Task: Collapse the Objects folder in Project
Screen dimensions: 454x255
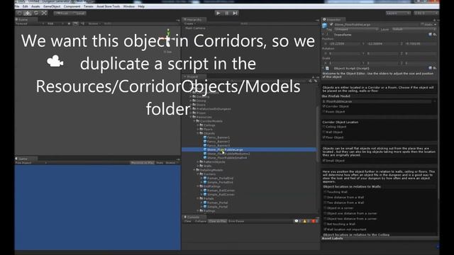Action: [198, 134]
